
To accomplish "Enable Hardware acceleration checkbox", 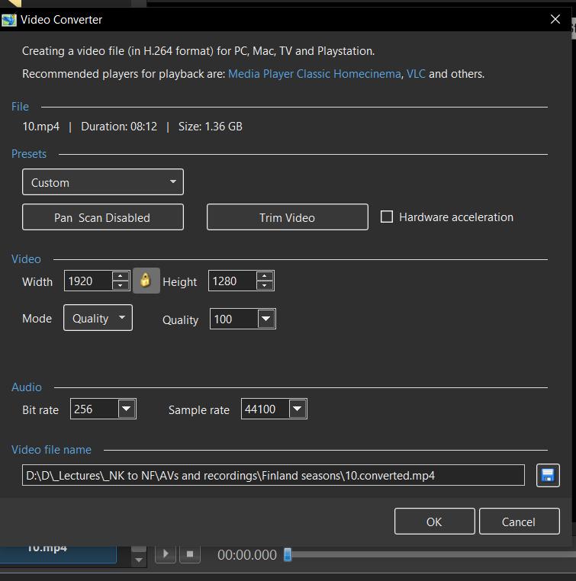I will point(387,217).
